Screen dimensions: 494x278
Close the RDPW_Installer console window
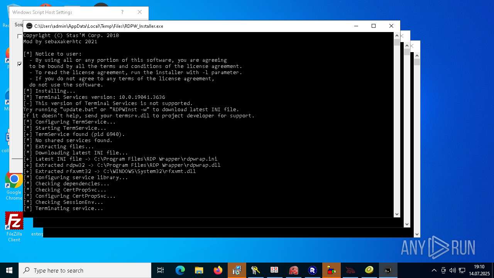[x=391, y=26]
